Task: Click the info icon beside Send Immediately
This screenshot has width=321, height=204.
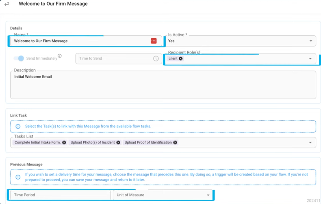Action: [x=60, y=56]
